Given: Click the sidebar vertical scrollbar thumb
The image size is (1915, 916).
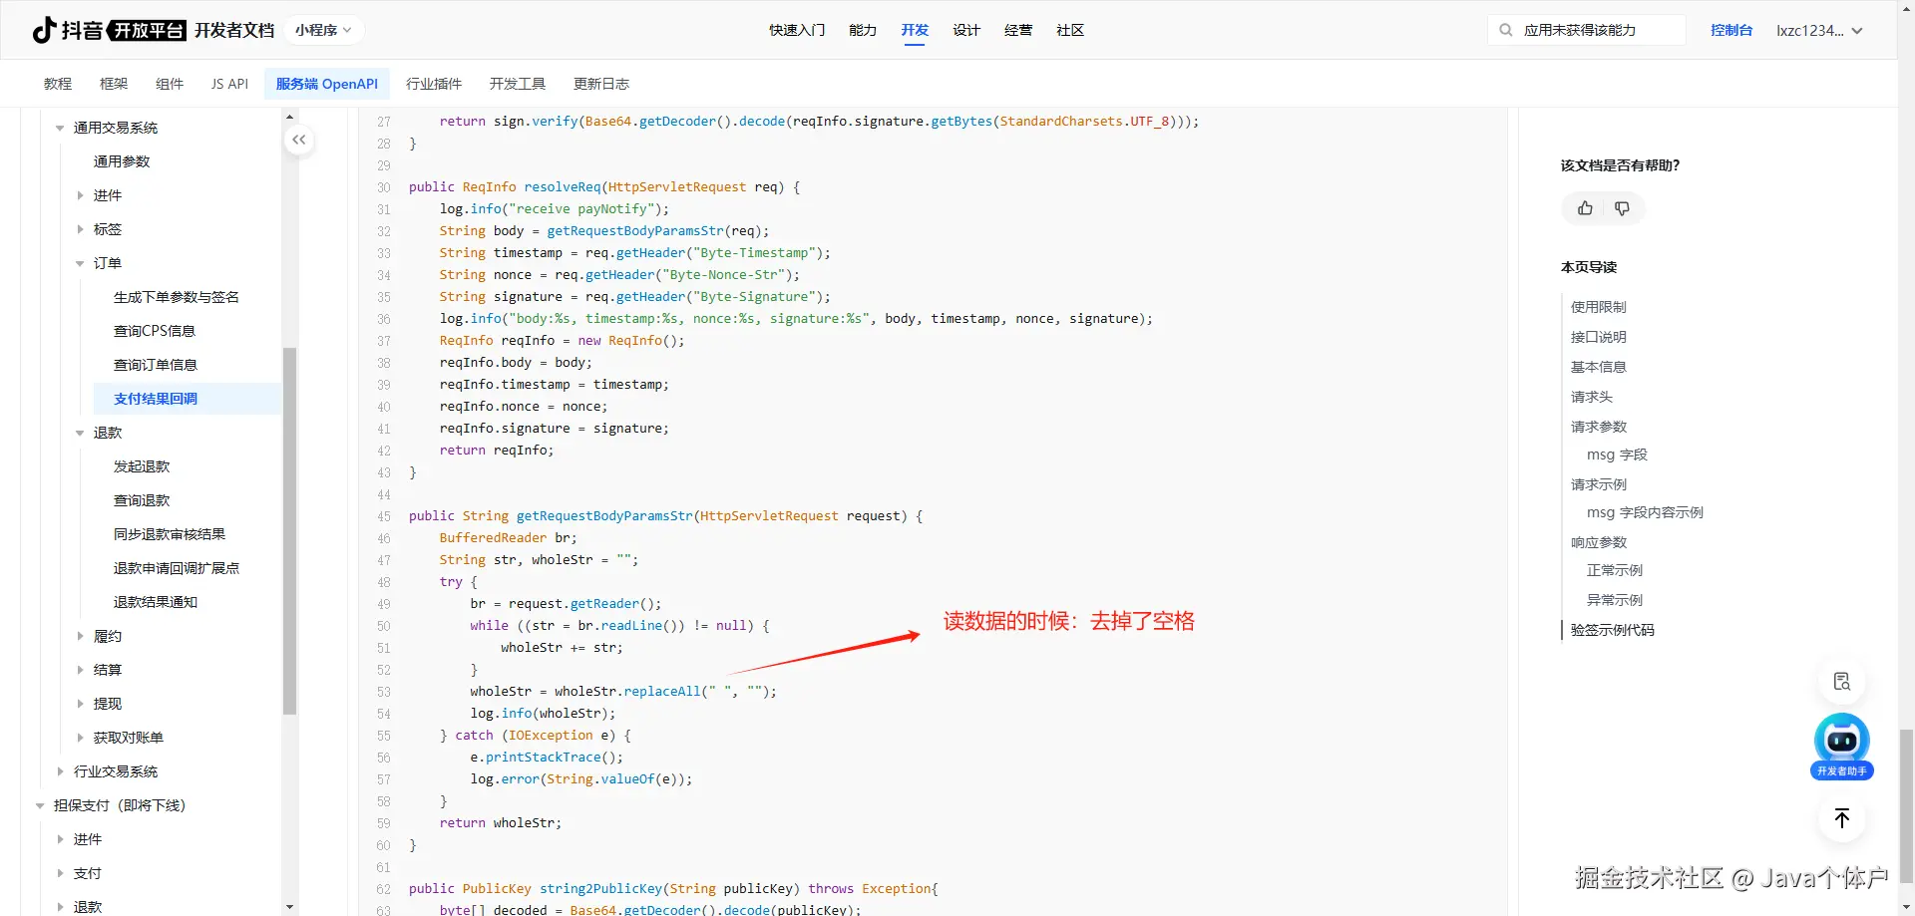Looking at the screenshot, I should tap(290, 531).
